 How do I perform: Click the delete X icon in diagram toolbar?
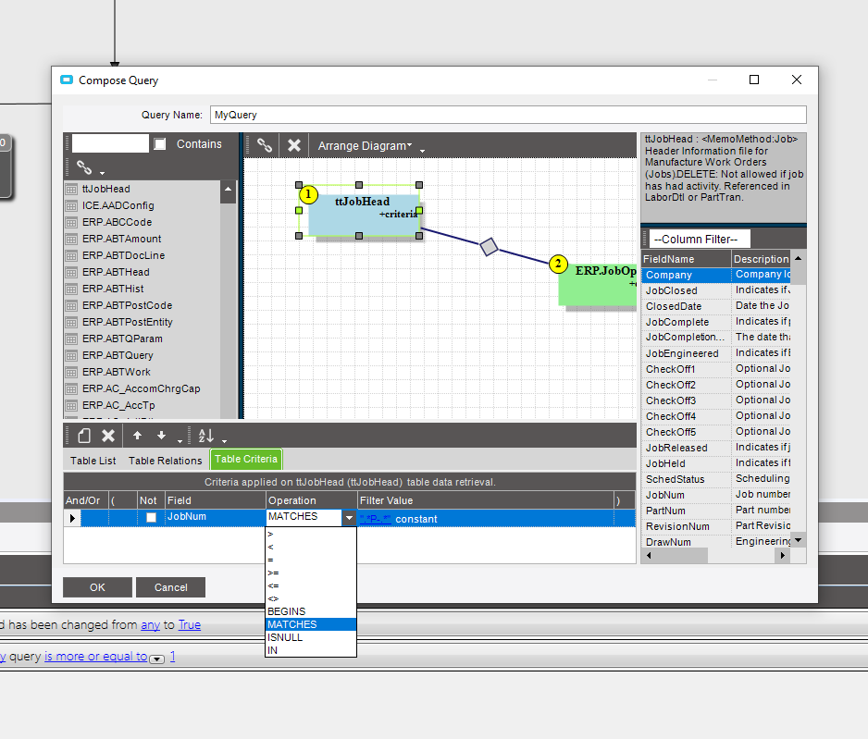tap(294, 145)
